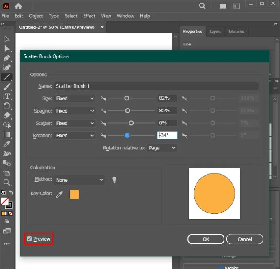Click the Spacing 85% value field
The image size is (280, 269).
click(x=167, y=111)
